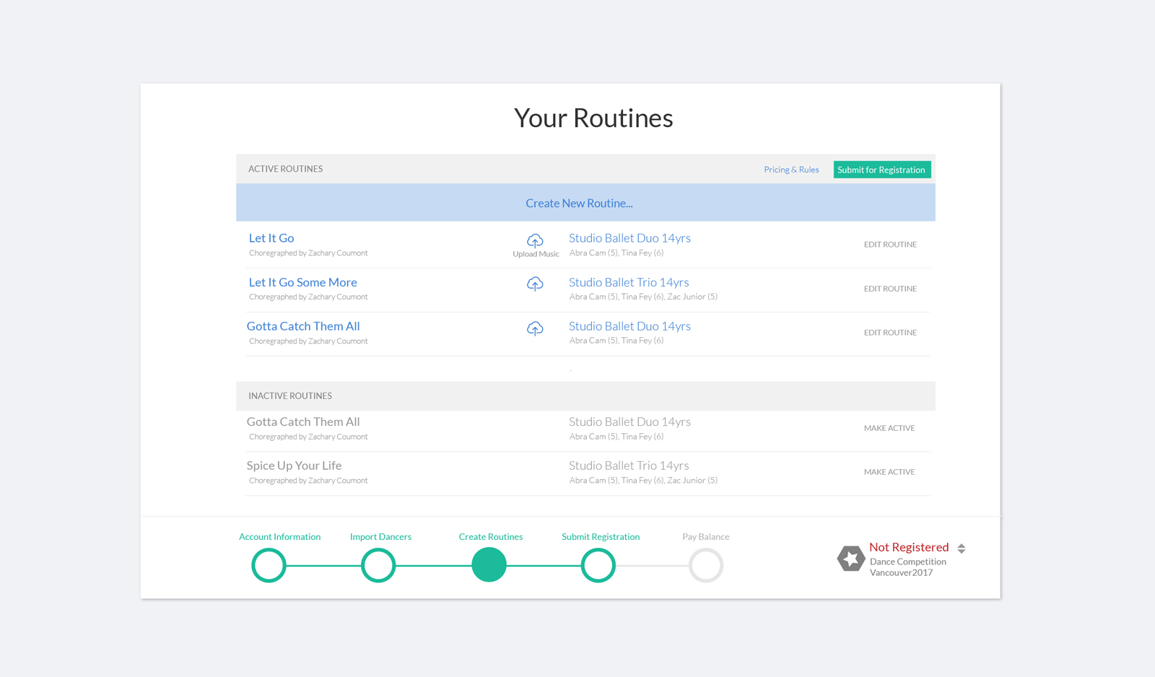Screen dimensions: 1155x677
Task: Open Studio Ballet Duo 14yrs for active Gotta Catch Them All
Action: 629,326
